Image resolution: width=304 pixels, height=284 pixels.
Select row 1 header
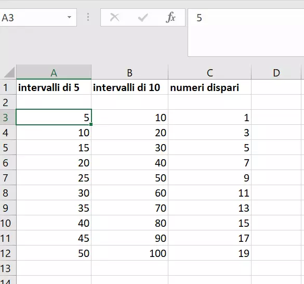[x=8, y=87]
